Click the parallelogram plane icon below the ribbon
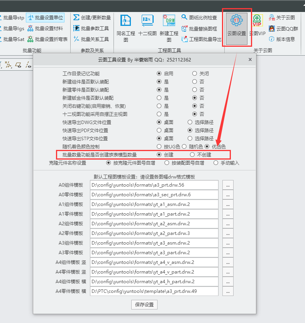Screen dimensions: 305x323 click(x=19, y=65)
